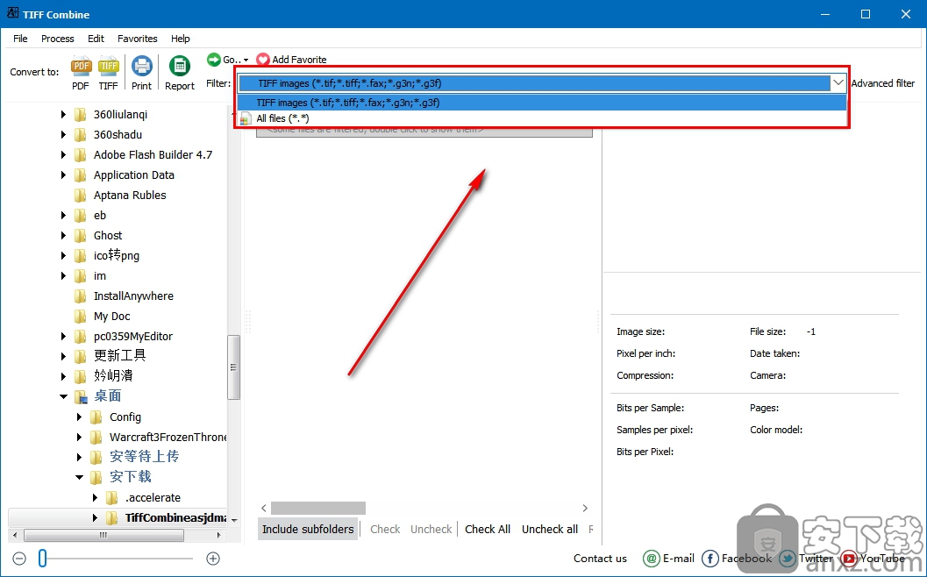Image resolution: width=927 pixels, height=577 pixels.
Task: Expand the Adobe Flash Builder 4.7 folder
Action: tap(63, 155)
